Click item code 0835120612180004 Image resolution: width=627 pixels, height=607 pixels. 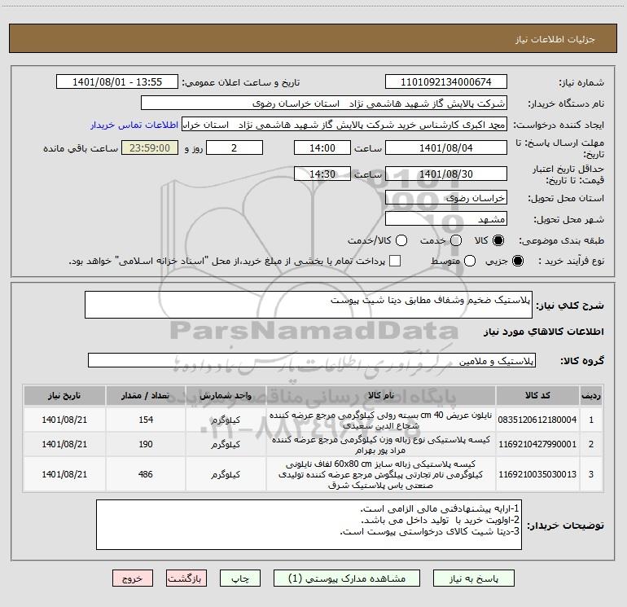537,420
